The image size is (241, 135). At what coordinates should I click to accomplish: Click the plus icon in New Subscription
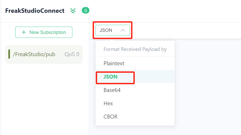click(24, 32)
